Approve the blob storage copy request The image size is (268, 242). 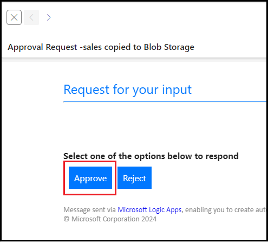coord(90,178)
